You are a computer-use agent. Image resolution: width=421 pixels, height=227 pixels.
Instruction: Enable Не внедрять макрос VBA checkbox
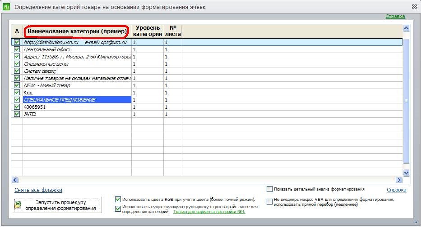(x=269, y=201)
